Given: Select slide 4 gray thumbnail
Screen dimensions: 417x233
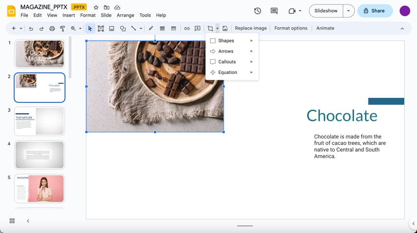Looking at the screenshot, I should (x=39, y=155).
